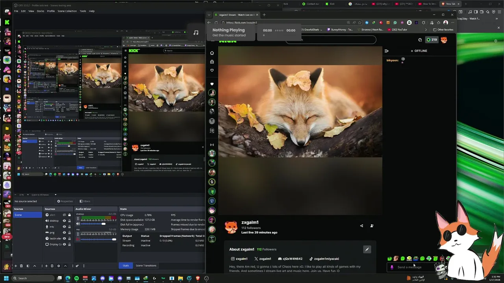Add a new source with plus icon
The image size is (504, 283).
pyautogui.click(x=46, y=266)
